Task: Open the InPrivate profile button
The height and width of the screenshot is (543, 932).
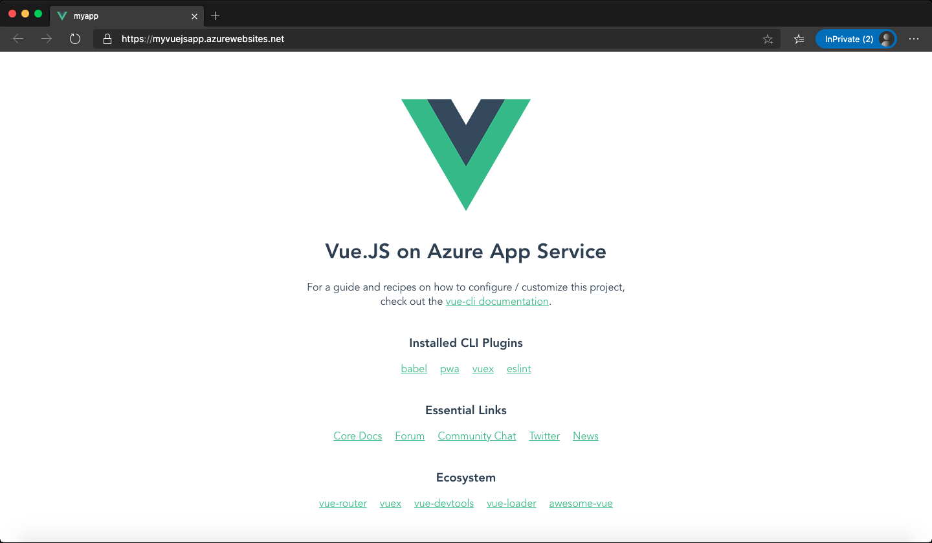Action: 856,39
